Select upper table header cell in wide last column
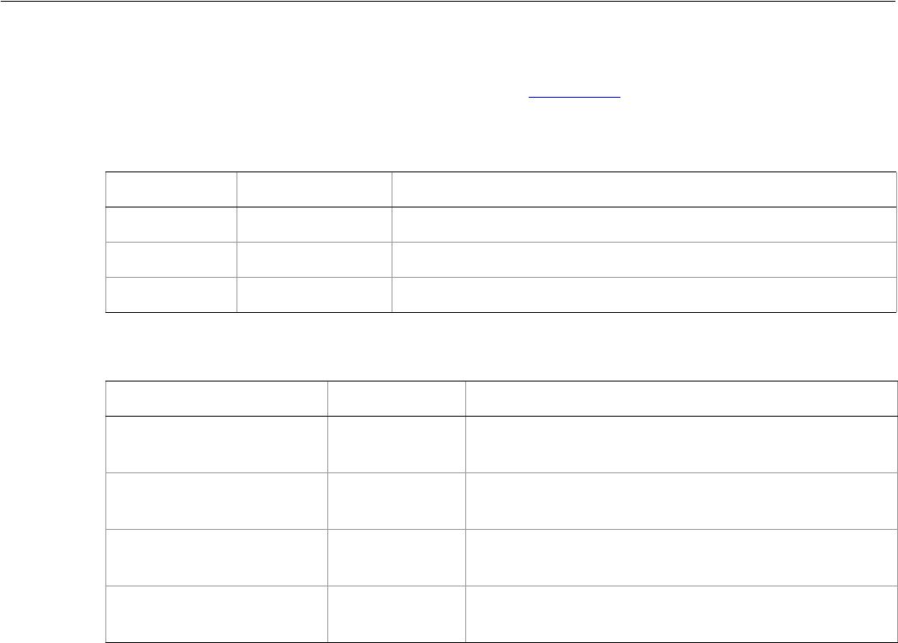The height and width of the screenshot is (643, 898). [644, 189]
